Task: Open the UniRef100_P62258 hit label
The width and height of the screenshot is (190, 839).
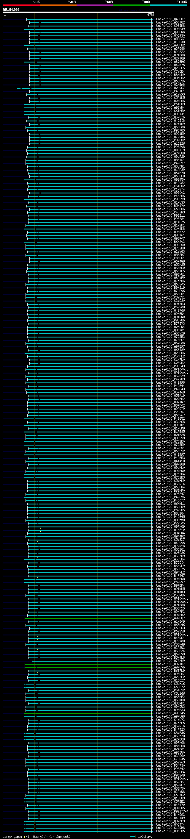Action: tap(170, 632)
